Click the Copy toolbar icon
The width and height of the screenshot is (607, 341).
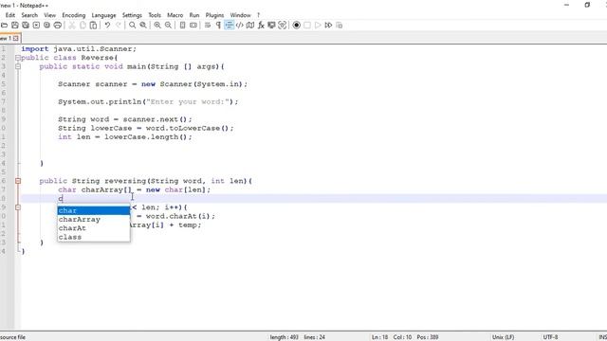point(83,26)
